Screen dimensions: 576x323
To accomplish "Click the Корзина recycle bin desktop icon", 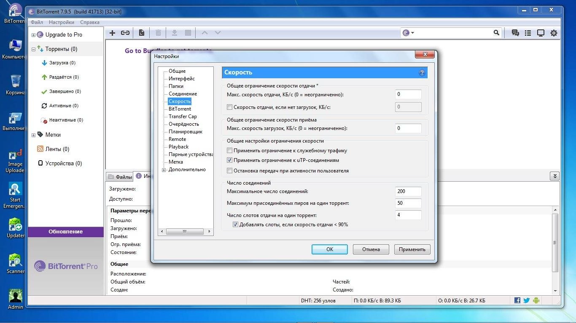I will point(15,85).
